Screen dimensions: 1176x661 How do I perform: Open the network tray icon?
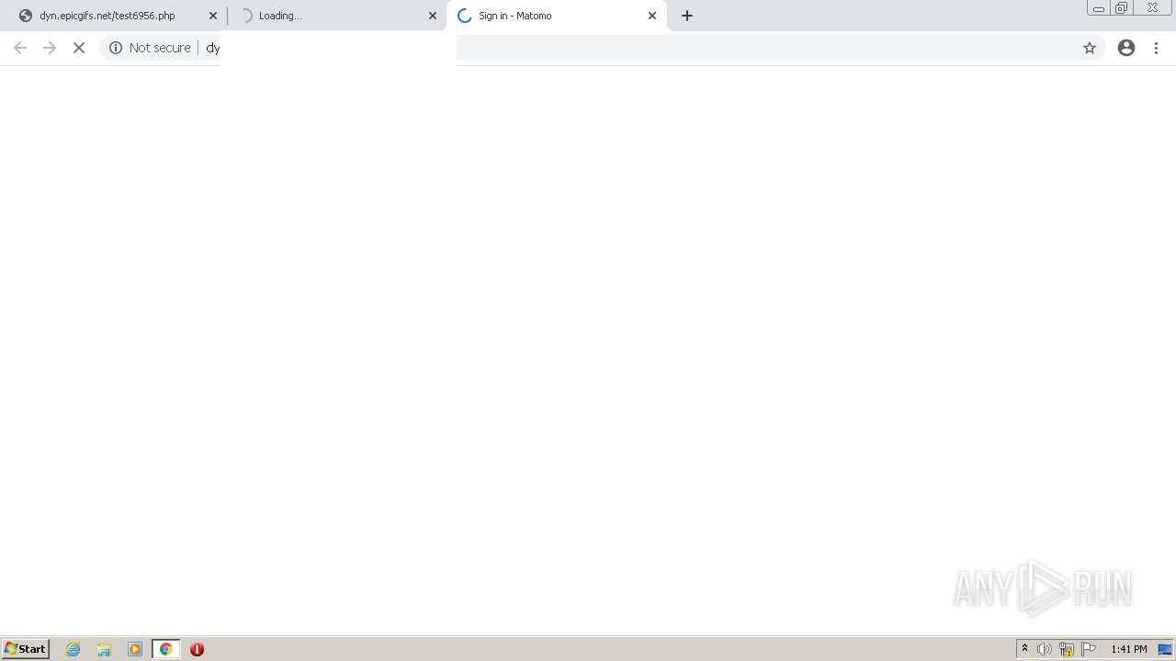[x=1067, y=649]
